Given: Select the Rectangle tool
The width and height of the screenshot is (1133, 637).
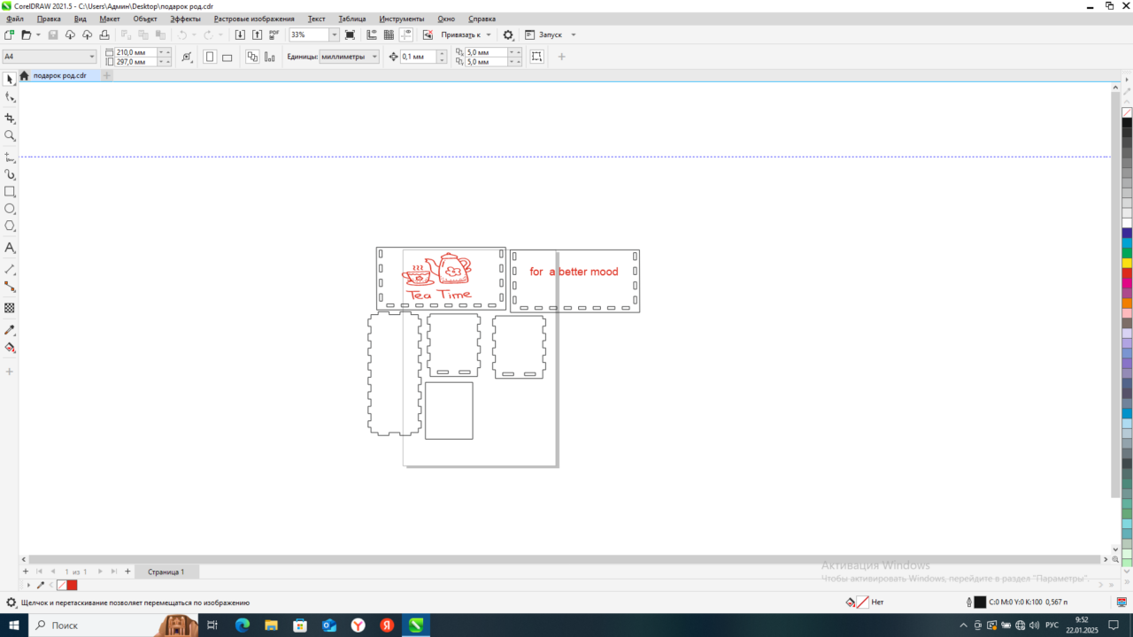Looking at the screenshot, I should click(x=10, y=191).
